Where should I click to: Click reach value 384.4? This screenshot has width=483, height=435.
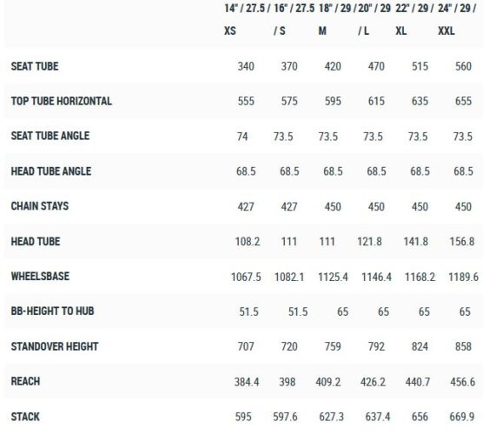coord(247,382)
